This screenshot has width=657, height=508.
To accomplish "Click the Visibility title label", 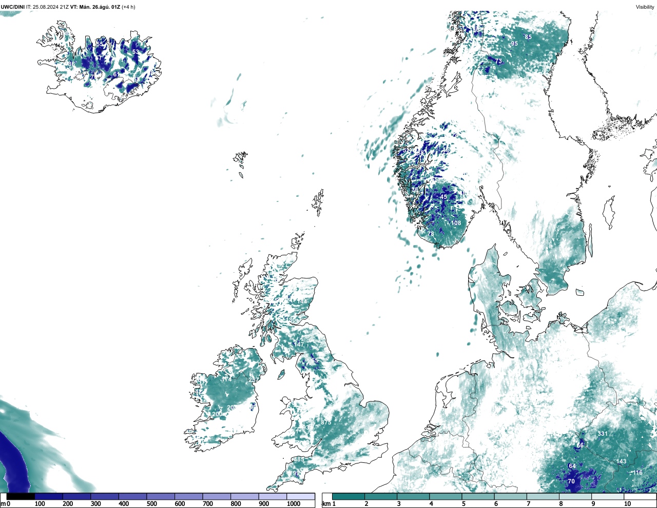I will pyautogui.click(x=645, y=7).
